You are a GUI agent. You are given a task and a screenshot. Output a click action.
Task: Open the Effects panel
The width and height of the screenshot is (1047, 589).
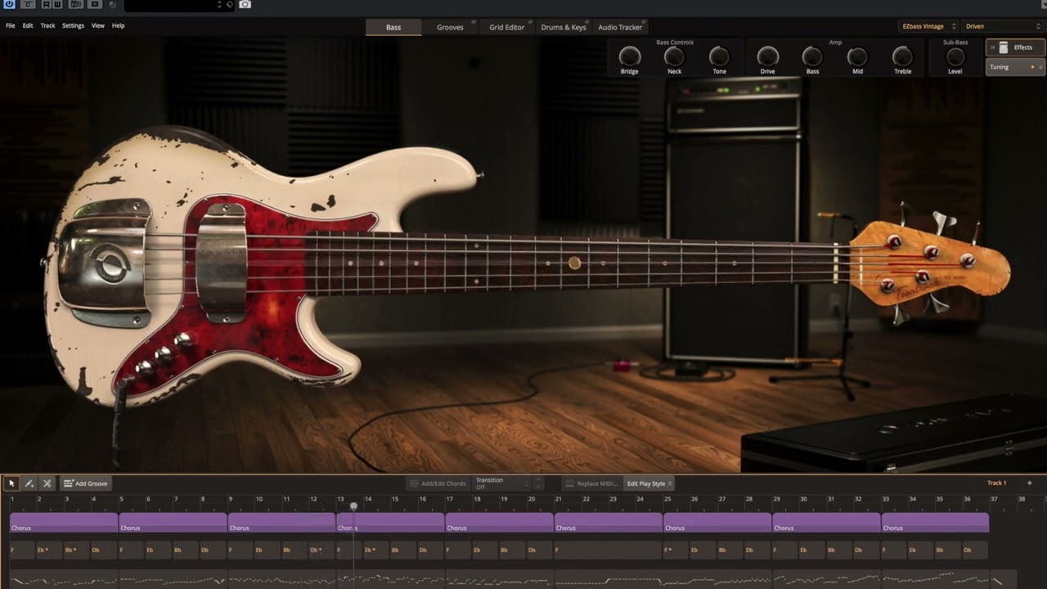(x=1015, y=47)
